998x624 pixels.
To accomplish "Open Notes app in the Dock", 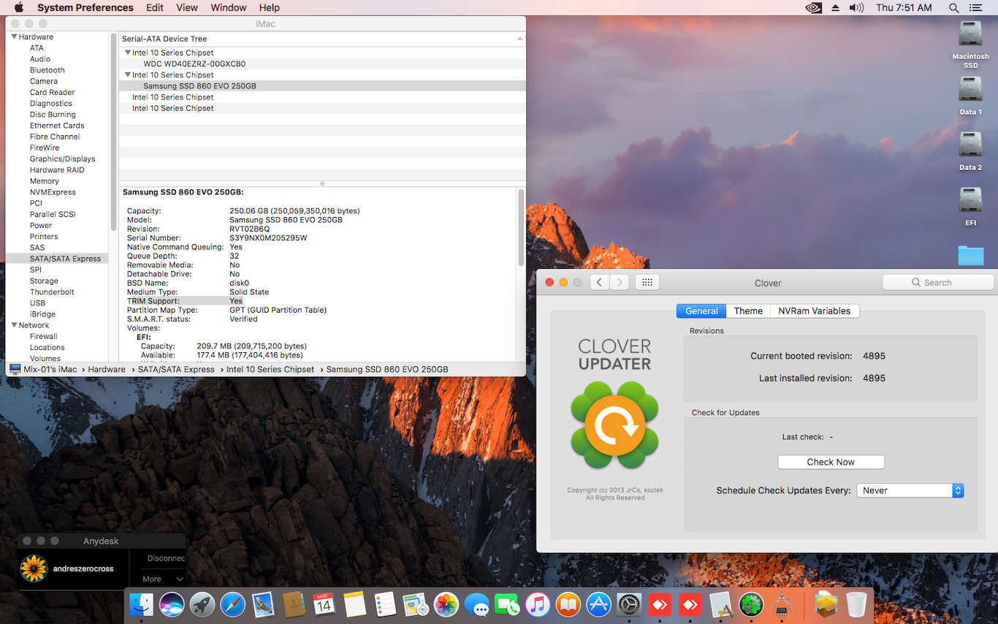I will 354,604.
